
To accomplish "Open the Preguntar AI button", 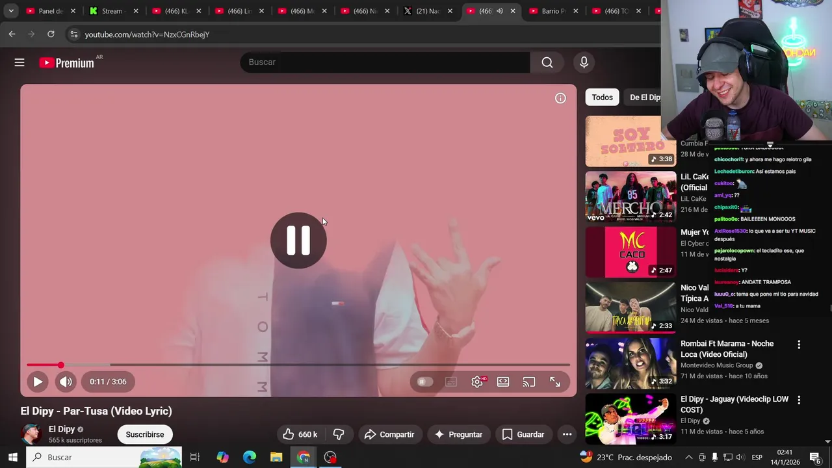I will [x=458, y=434].
